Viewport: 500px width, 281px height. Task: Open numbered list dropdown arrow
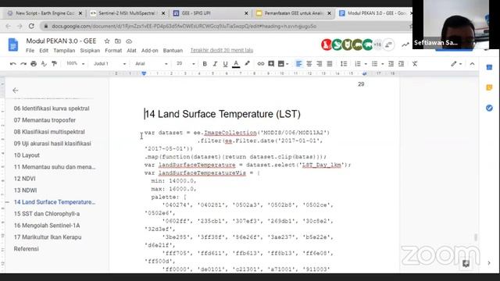pos(366,64)
